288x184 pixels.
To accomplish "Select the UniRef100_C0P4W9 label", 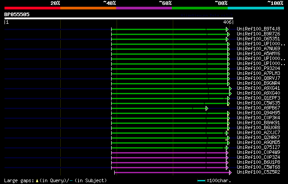I will (x=258, y=152).
